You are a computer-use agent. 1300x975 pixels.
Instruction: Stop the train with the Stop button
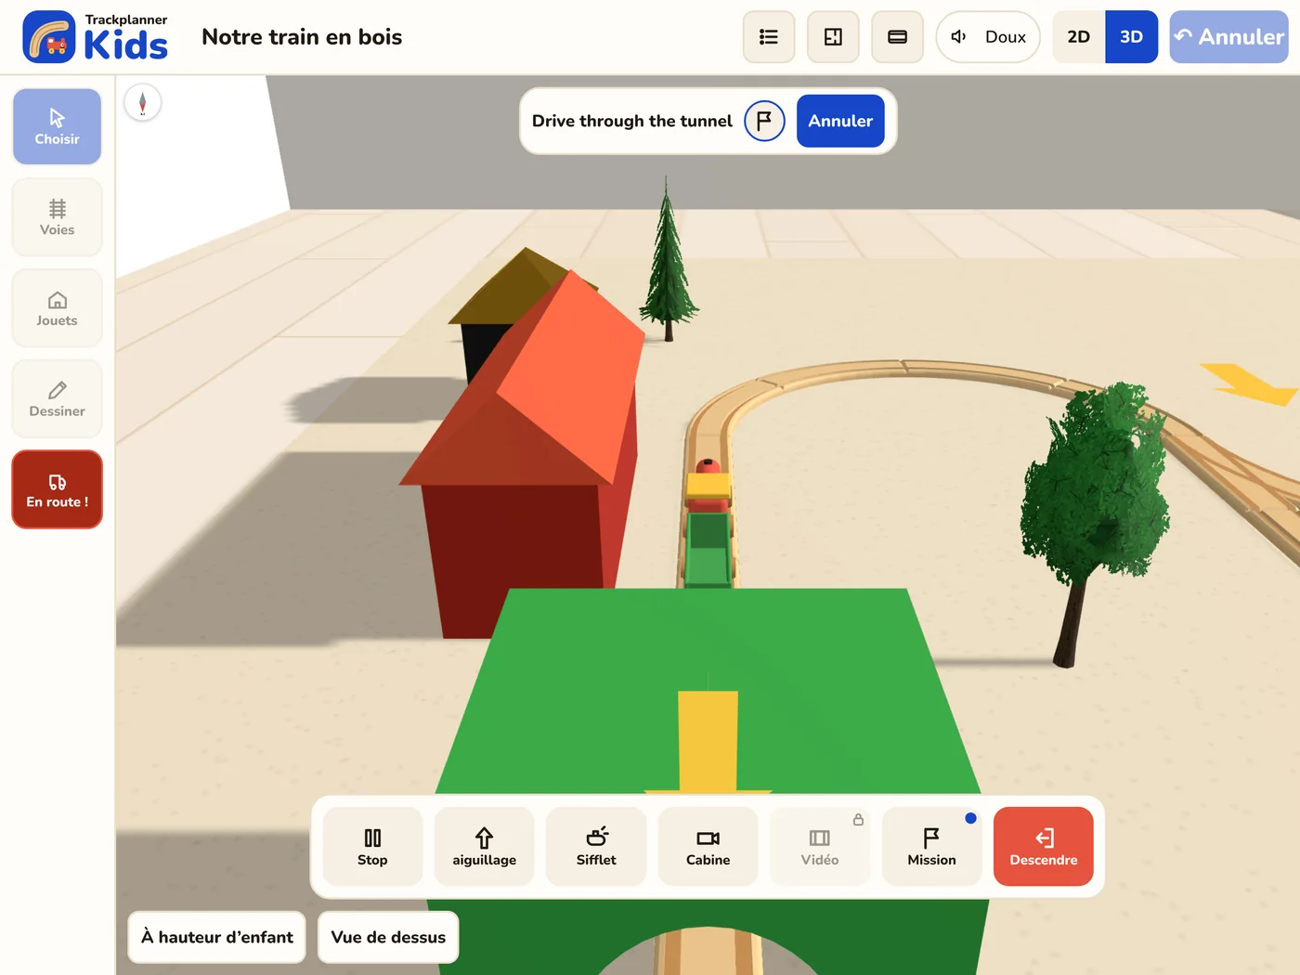(x=372, y=846)
